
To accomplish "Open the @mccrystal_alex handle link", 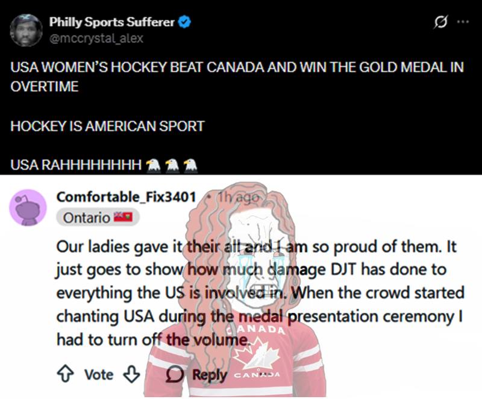I will [96, 39].
